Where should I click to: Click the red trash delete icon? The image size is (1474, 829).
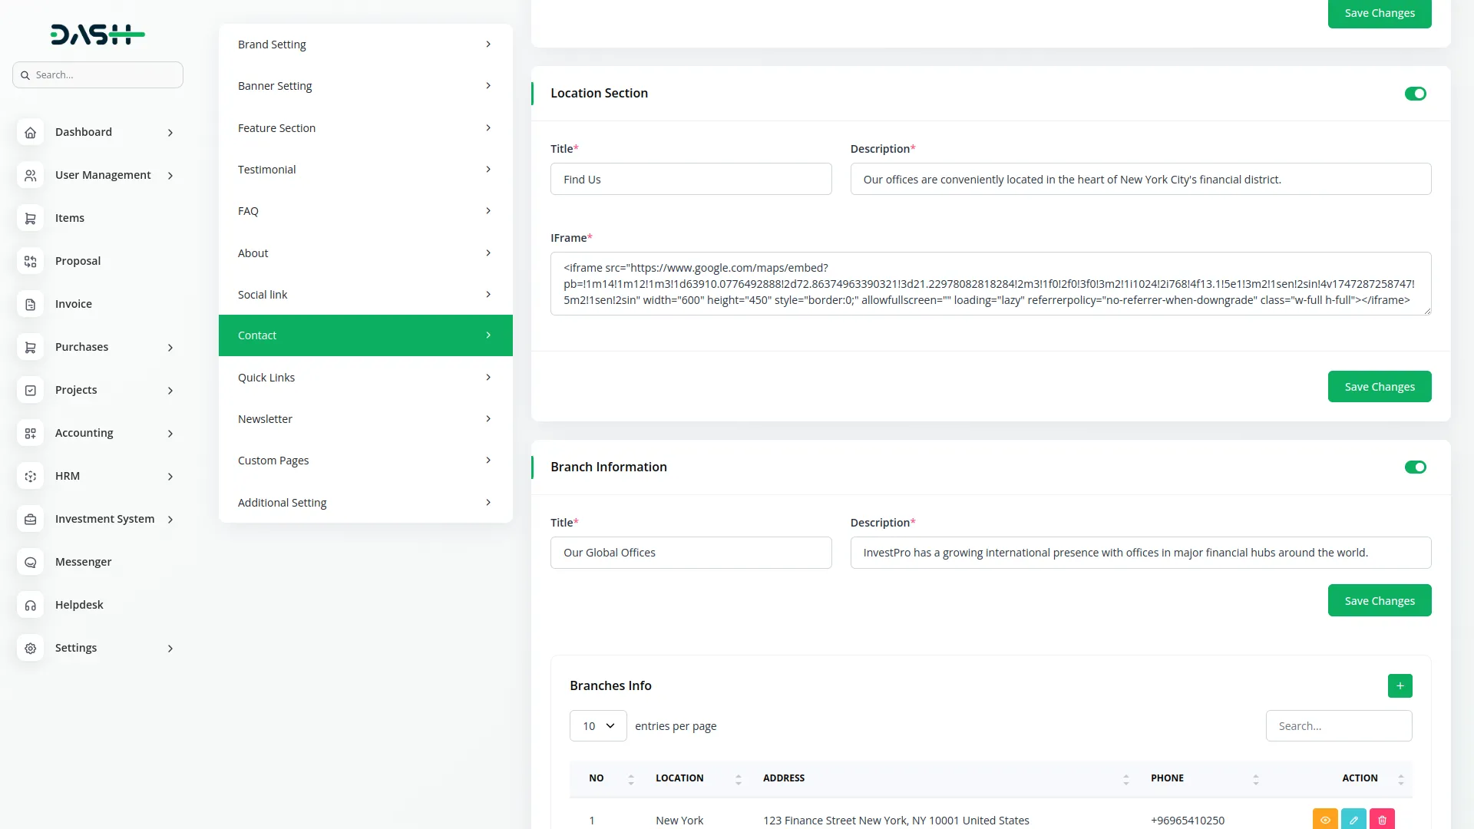1382,820
